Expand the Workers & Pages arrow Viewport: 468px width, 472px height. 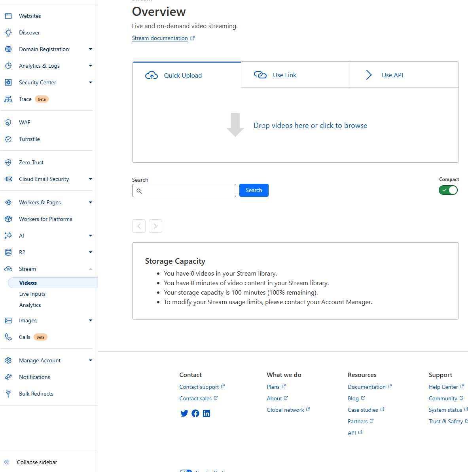pos(91,203)
